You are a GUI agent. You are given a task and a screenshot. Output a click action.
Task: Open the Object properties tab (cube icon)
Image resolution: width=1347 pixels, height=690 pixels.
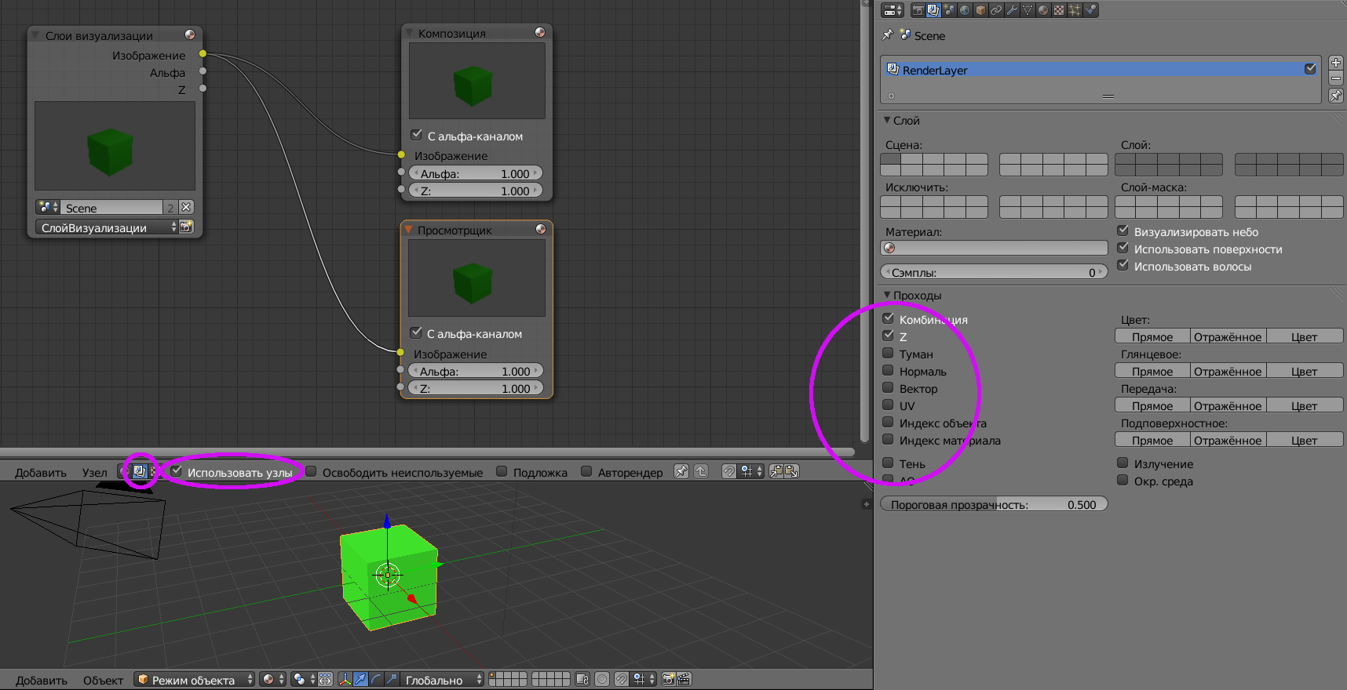coord(980,10)
